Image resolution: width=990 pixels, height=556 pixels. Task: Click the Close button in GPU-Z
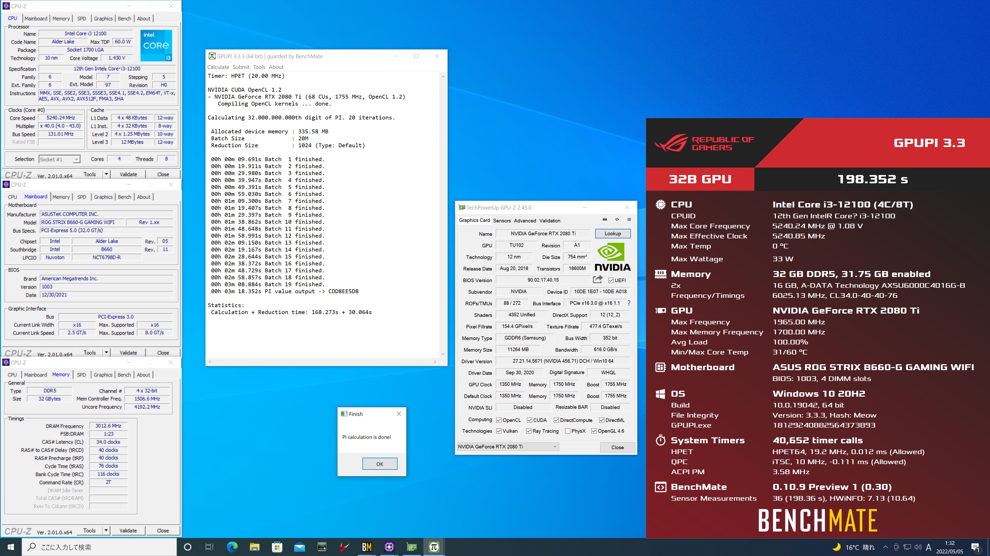(618, 447)
